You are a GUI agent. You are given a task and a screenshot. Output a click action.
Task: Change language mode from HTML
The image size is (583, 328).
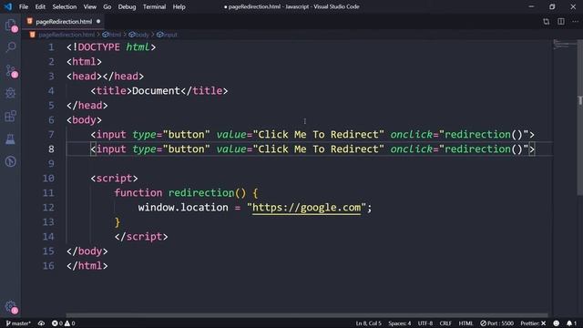465,323
